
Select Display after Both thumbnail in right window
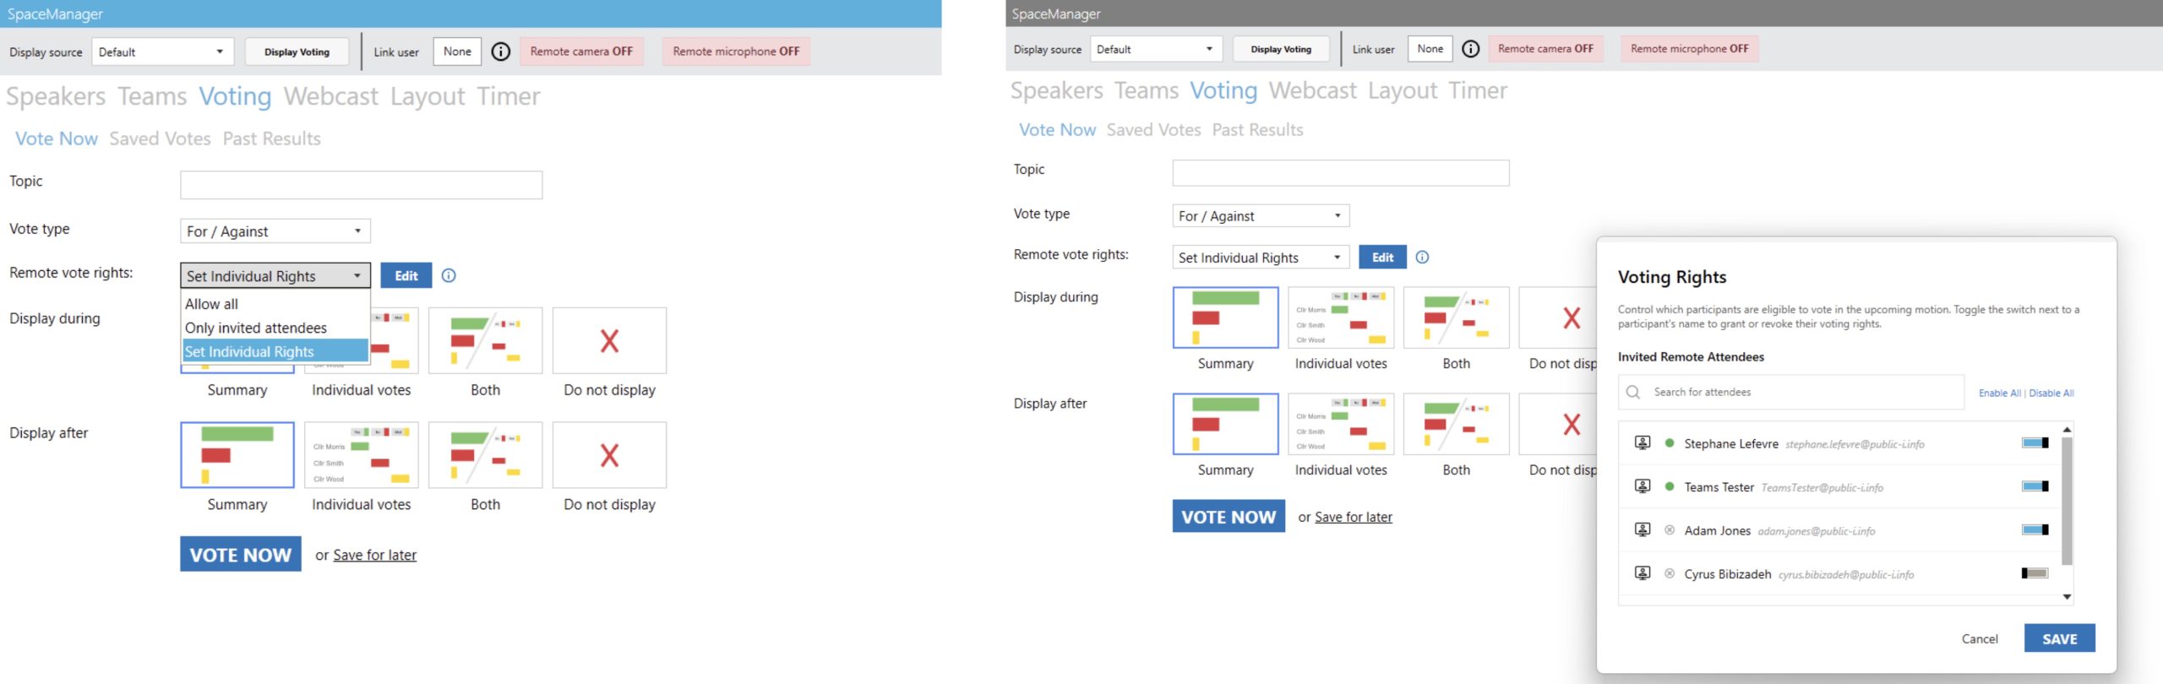(x=1456, y=424)
